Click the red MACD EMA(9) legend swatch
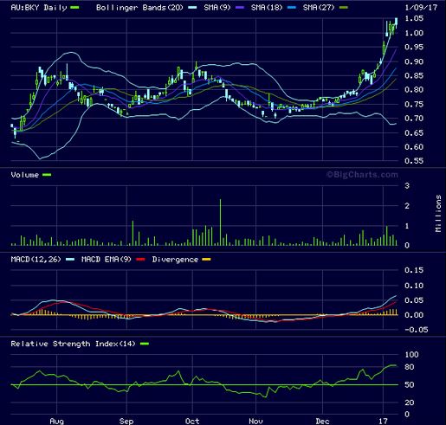Viewport: 446px width, 425px height. (140, 260)
